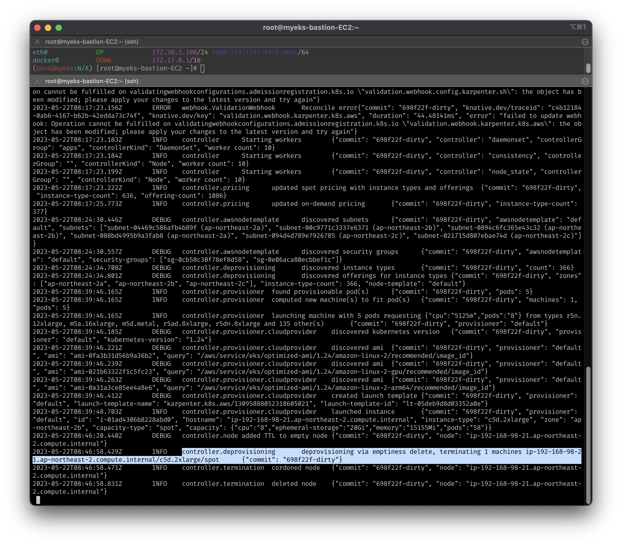Close the lower ssh pane
Viewport: 622px width, 545px height.
[x=37, y=81]
